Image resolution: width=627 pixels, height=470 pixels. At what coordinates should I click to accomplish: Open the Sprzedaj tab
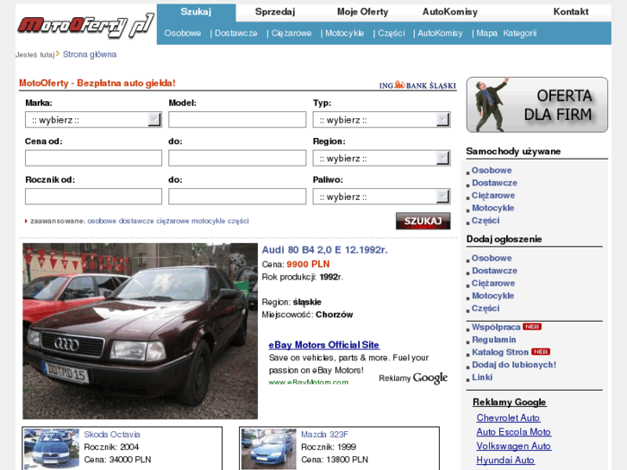(x=275, y=12)
